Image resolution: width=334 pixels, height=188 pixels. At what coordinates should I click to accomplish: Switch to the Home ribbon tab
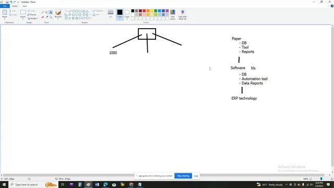pyautogui.click(x=15, y=6)
